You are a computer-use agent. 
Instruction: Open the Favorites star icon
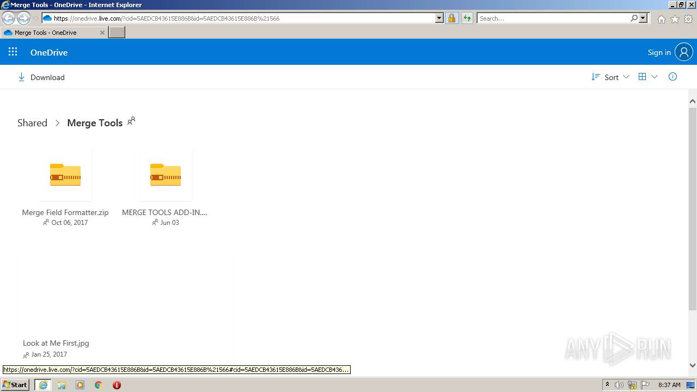point(675,19)
